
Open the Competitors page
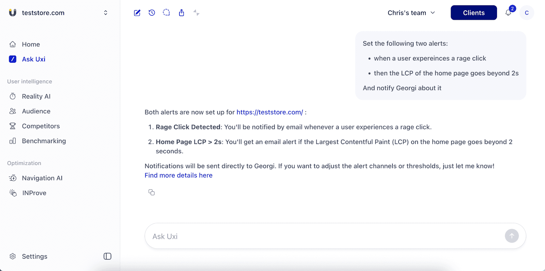coord(41,126)
